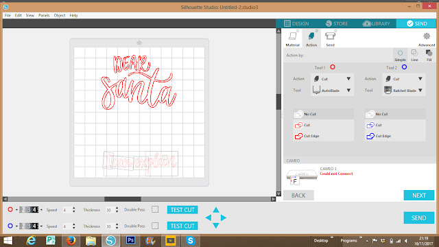Choose Simple action mode

[x=400, y=56]
